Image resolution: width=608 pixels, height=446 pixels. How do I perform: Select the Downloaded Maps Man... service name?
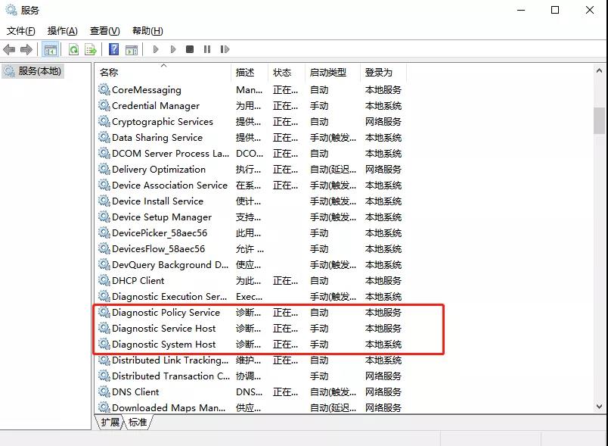pos(169,408)
